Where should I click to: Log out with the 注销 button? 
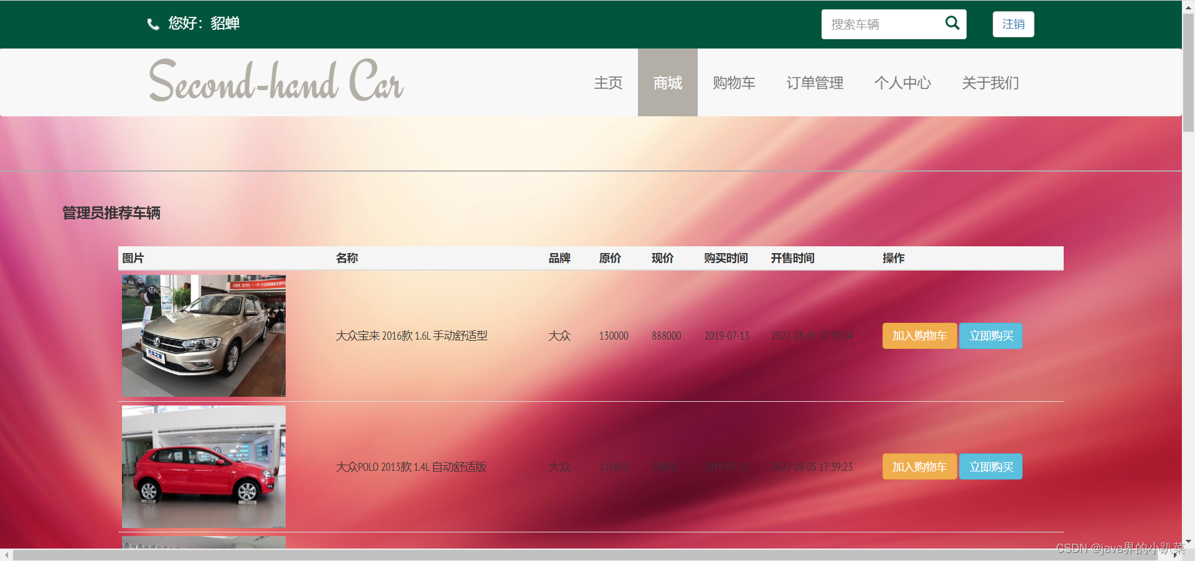click(x=1013, y=24)
